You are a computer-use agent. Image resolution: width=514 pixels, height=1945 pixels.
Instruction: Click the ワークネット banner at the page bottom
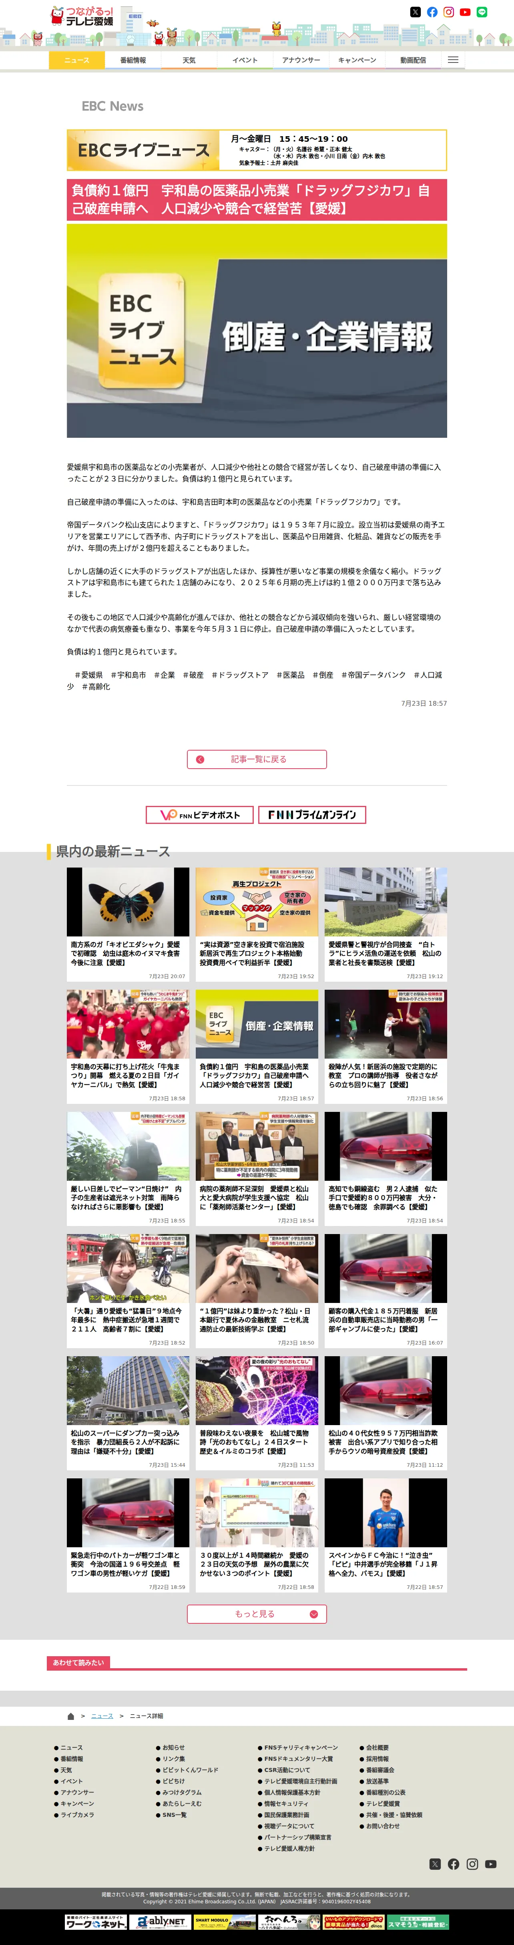pyautogui.click(x=95, y=1922)
